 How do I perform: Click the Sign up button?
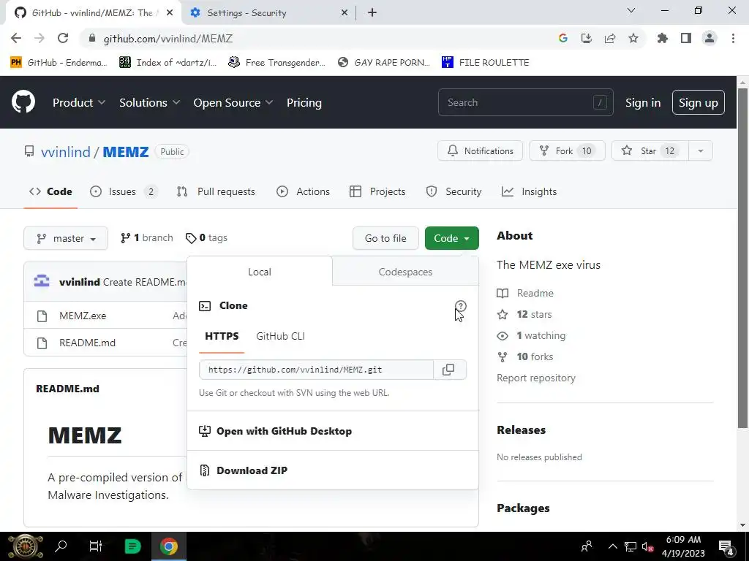699,102
